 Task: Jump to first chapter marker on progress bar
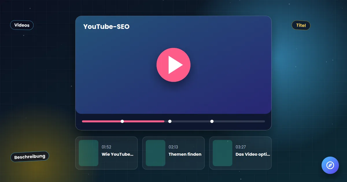click(122, 121)
